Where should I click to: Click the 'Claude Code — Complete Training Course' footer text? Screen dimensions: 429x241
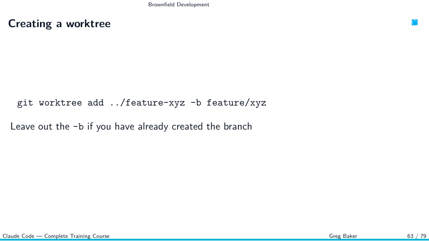[x=56, y=236]
